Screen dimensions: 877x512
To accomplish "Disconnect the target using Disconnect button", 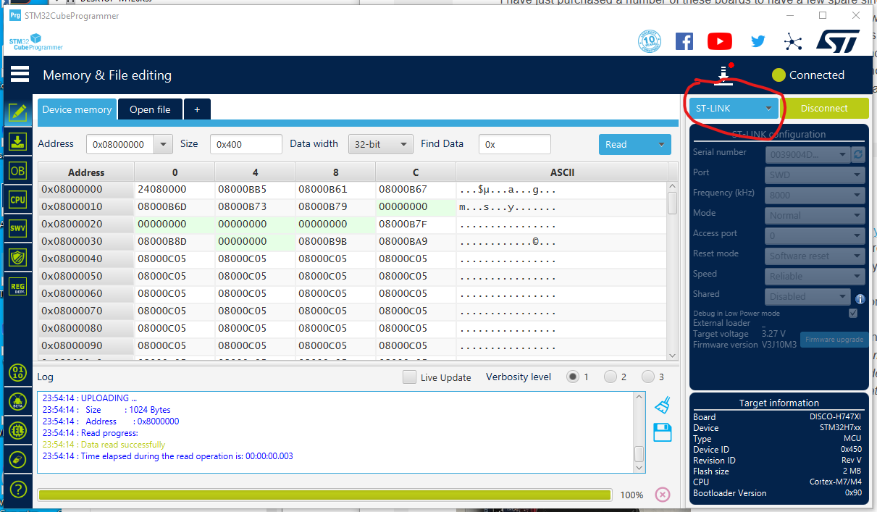I will pyautogui.click(x=826, y=108).
